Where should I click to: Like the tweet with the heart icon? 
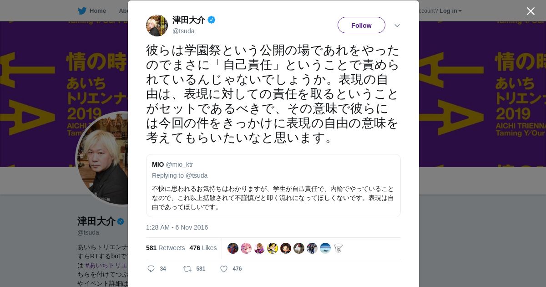coord(224,269)
